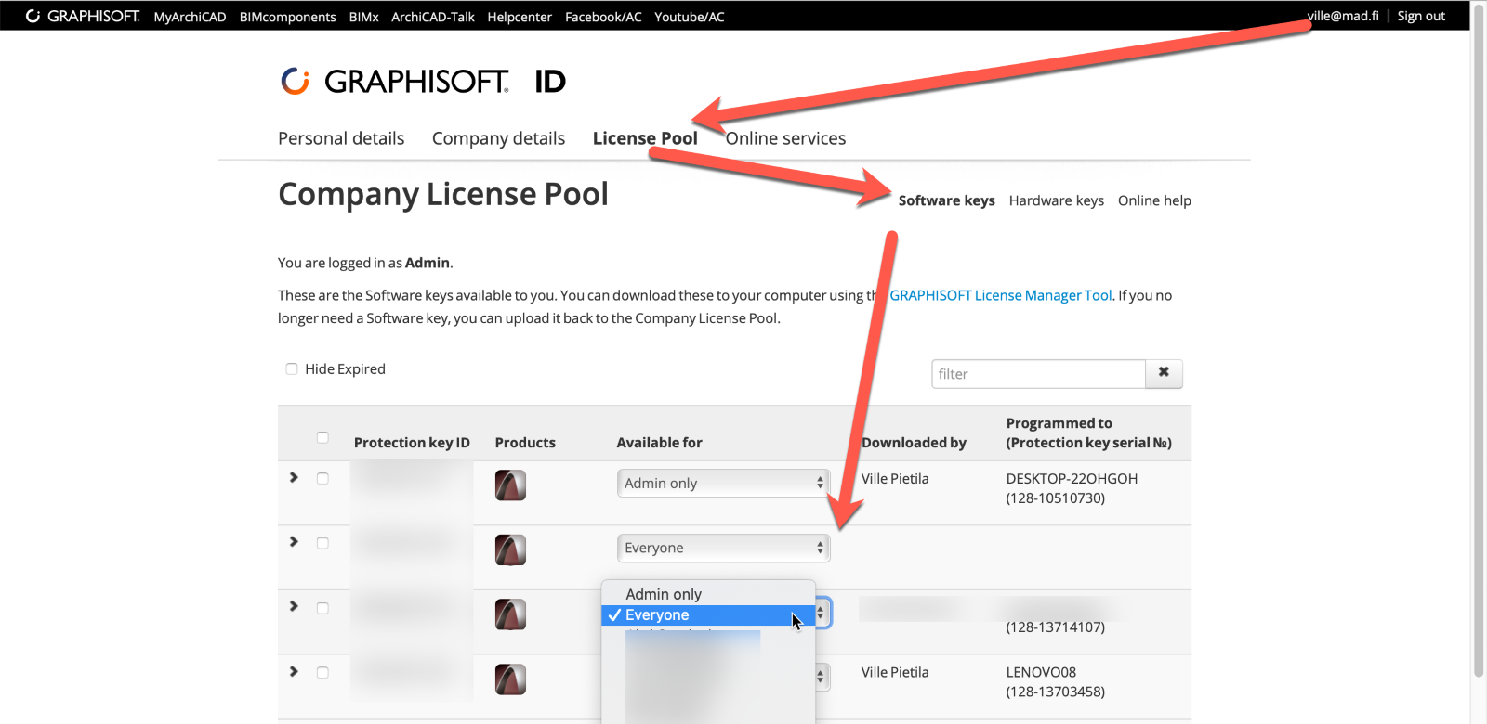Click ArchiCAD product icon in Ville Pietila DESKTOP row
Viewport: 1487px width, 724px height.
click(510, 485)
